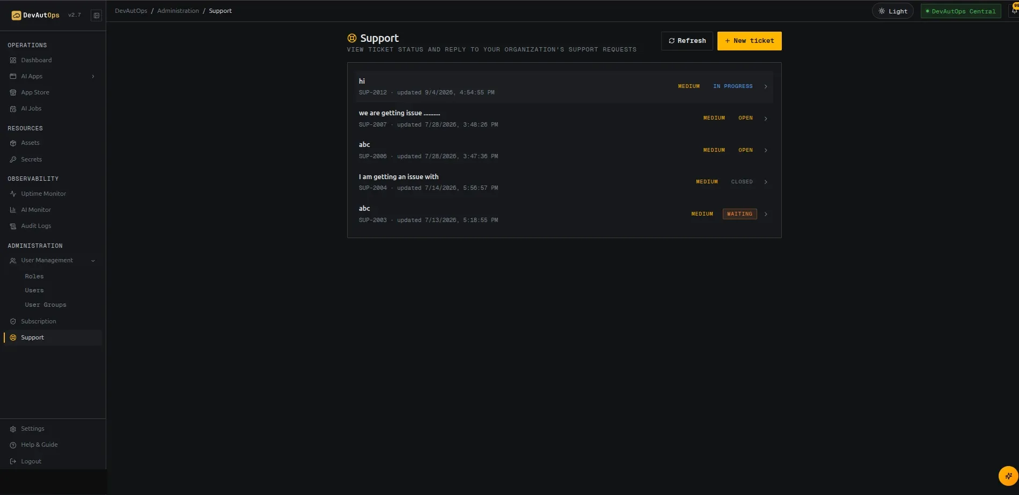Collapse the User Management chevron
The width and height of the screenshot is (1019, 495).
coord(93,261)
